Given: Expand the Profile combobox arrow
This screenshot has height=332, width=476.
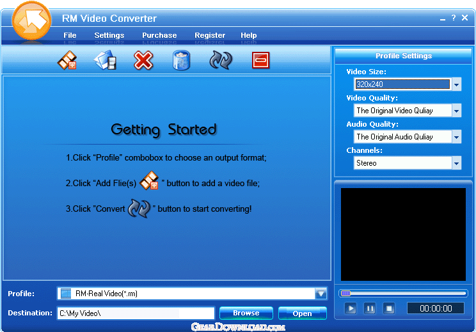Looking at the screenshot, I should click(321, 294).
